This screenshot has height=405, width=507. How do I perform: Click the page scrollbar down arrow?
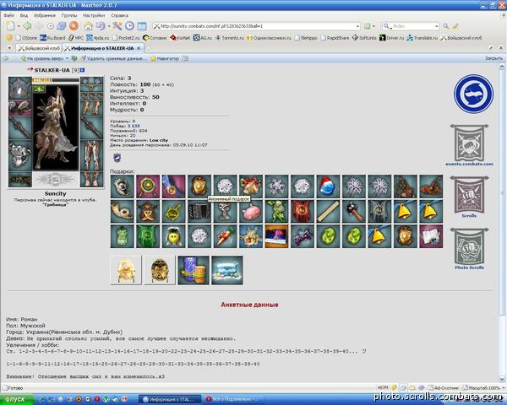pos(502,379)
